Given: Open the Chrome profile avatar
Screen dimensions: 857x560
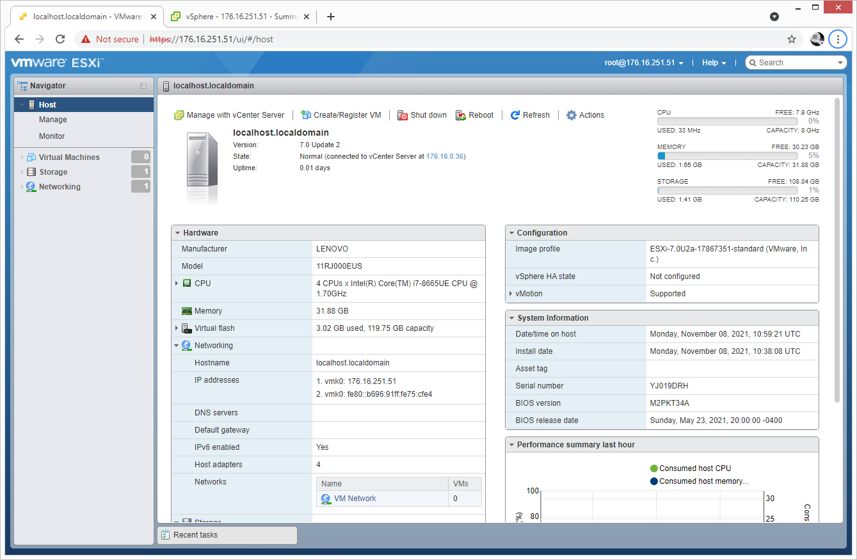Looking at the screenshot, I should (817, 39).
